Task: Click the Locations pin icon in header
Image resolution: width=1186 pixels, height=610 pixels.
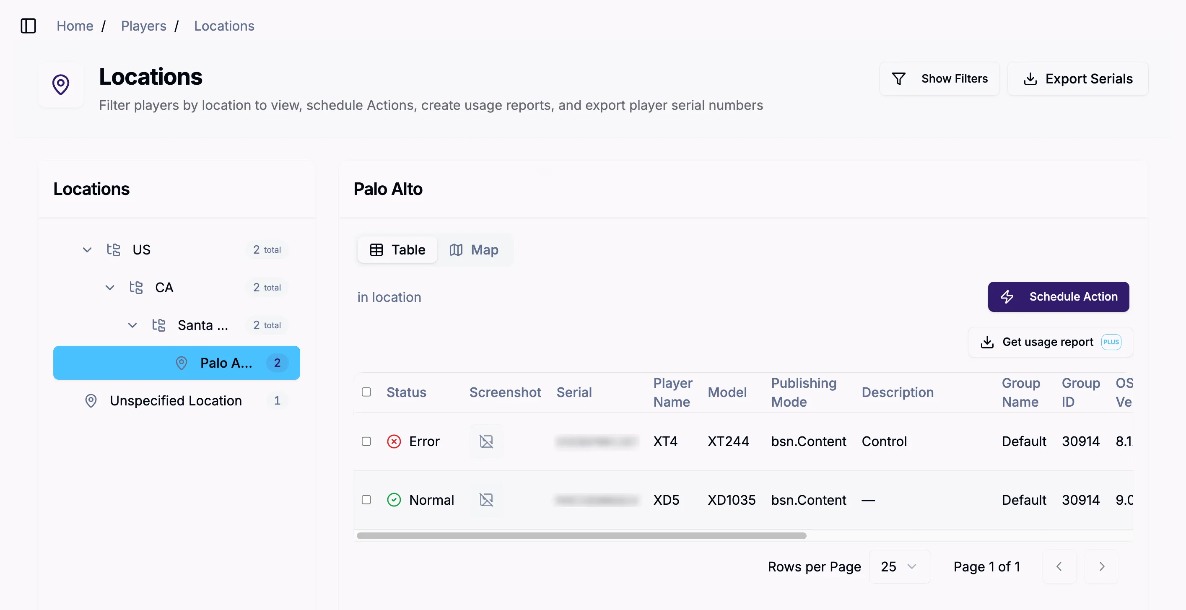Action: tap(61, 85)
